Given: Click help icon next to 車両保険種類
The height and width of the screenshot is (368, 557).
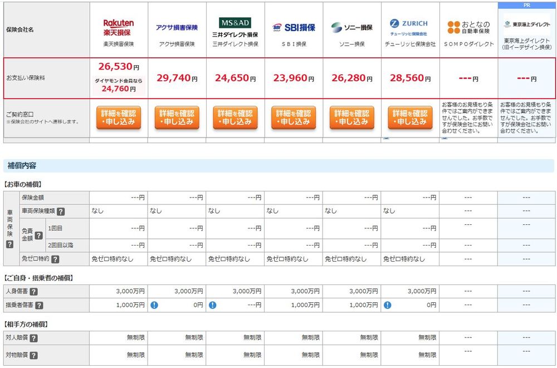Looking at the screenshot, I should coord(61,212).
